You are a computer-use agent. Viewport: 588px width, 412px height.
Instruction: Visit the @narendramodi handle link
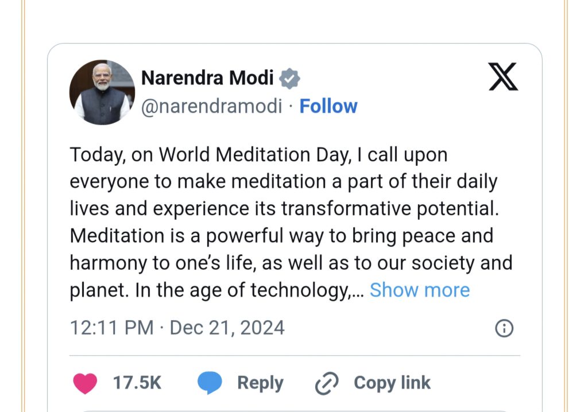coord(211,106)
